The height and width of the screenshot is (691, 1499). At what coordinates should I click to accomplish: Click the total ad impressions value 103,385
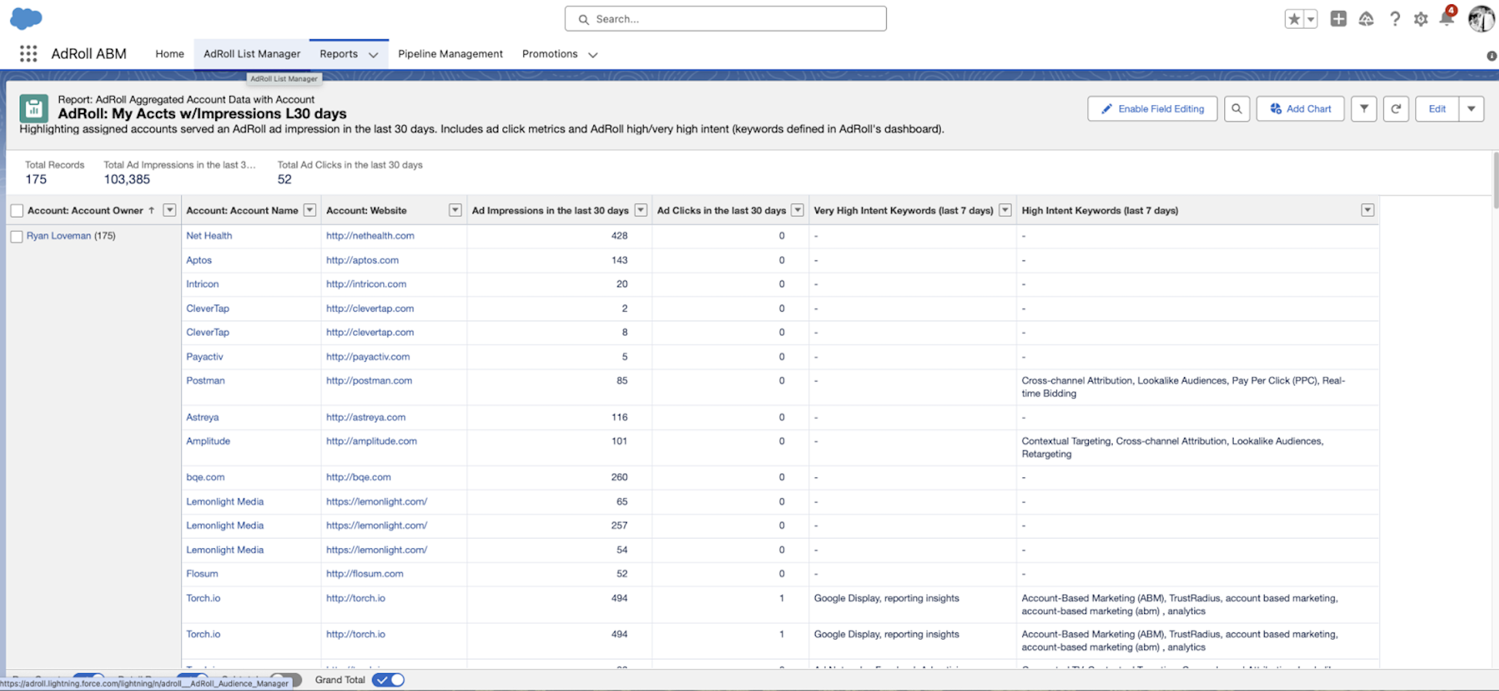tap(127, 179)
